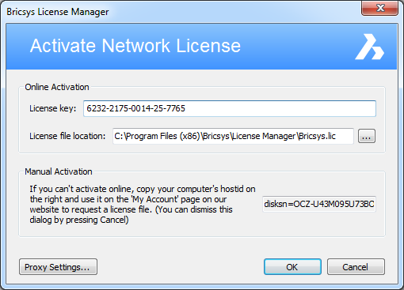Open the file browser with the ellipsis button
The width and height of the screenshot is (404, 290).
point(367,136)
